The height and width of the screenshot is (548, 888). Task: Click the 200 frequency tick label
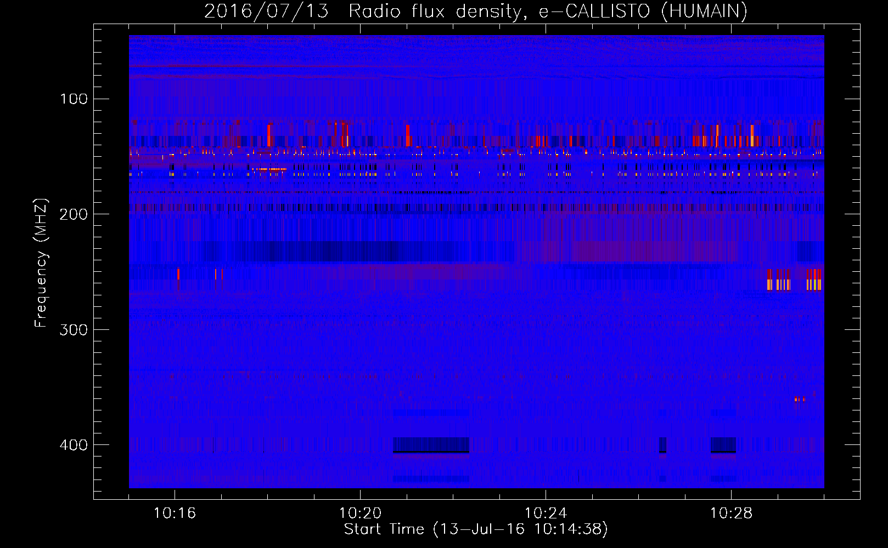pyautogui.click(x=74, y=214)
